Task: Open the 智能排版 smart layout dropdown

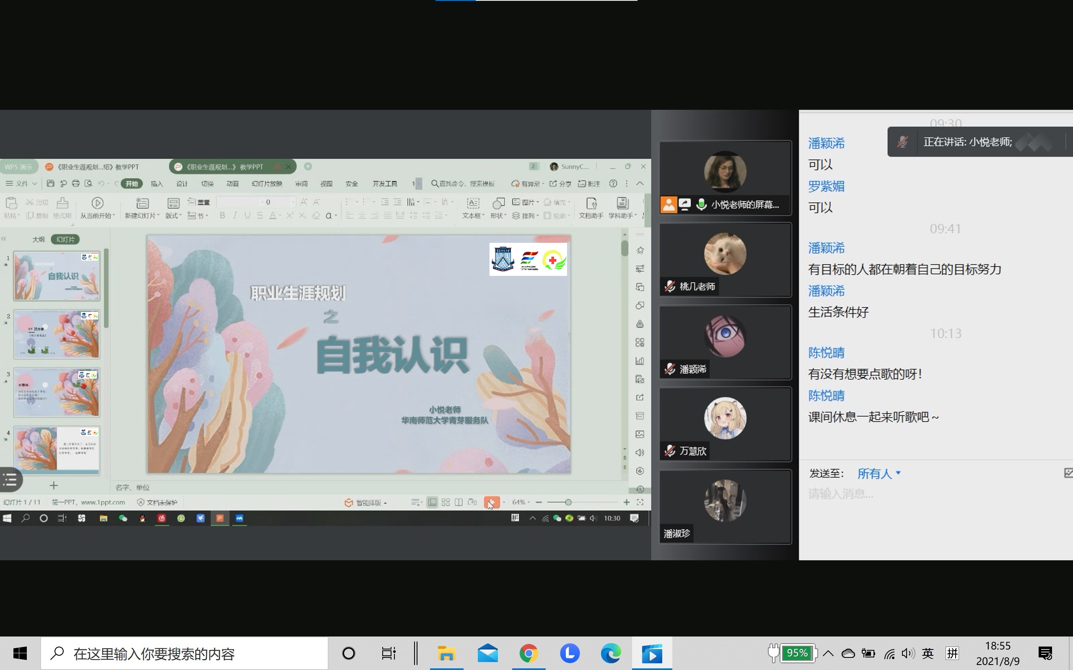Action: 366,502
